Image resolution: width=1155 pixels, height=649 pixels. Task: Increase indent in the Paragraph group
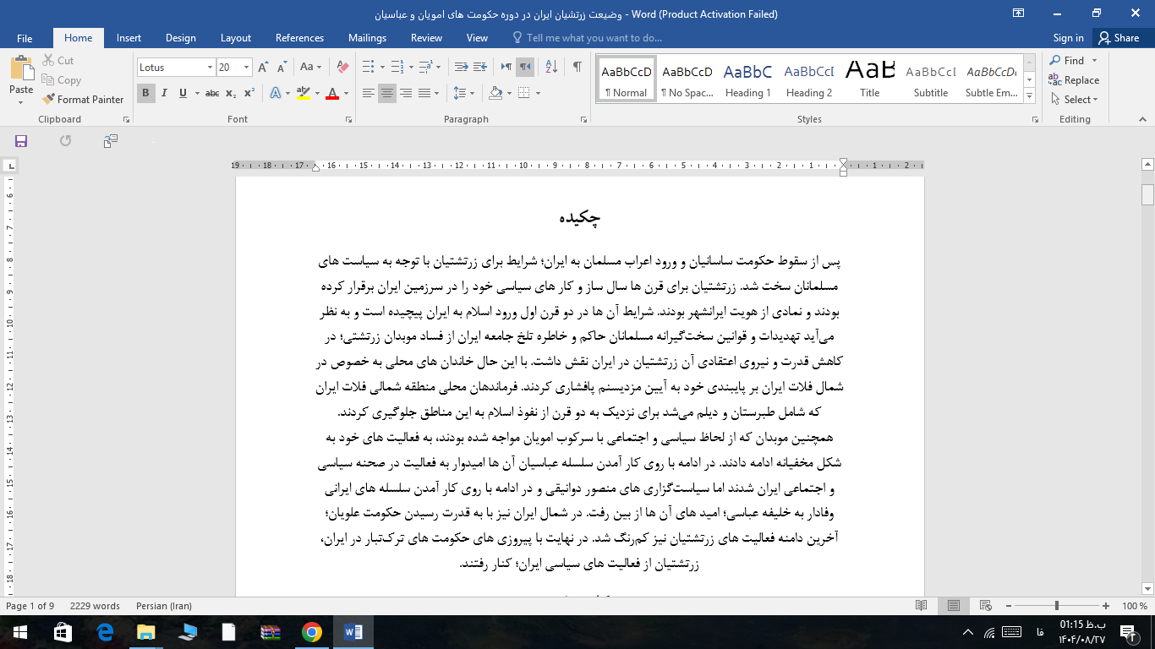click(481, 67)
